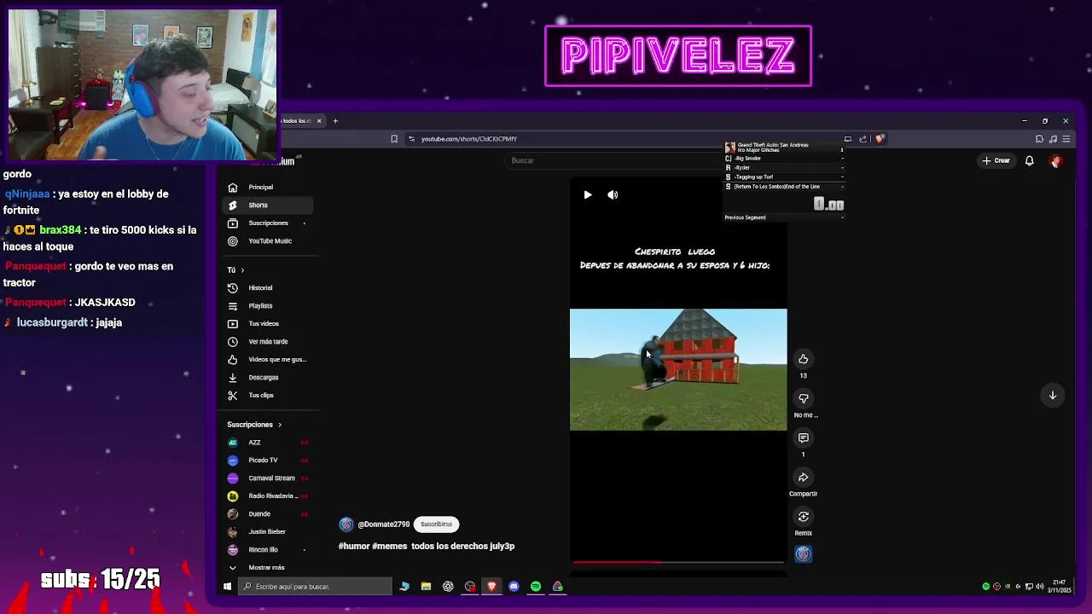Open YouTube Music from sidebar
1092x614 pixels.
click(x=268, y=241)
